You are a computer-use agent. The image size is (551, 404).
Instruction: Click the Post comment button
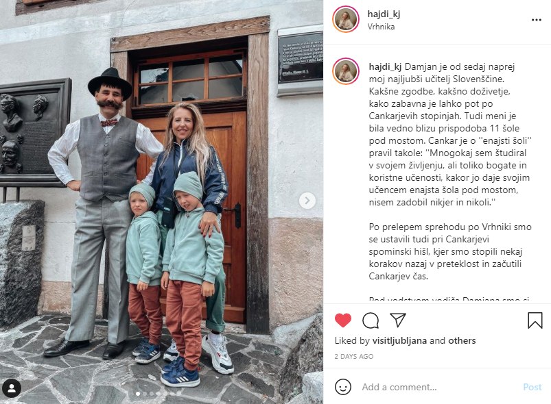point(532,387)
